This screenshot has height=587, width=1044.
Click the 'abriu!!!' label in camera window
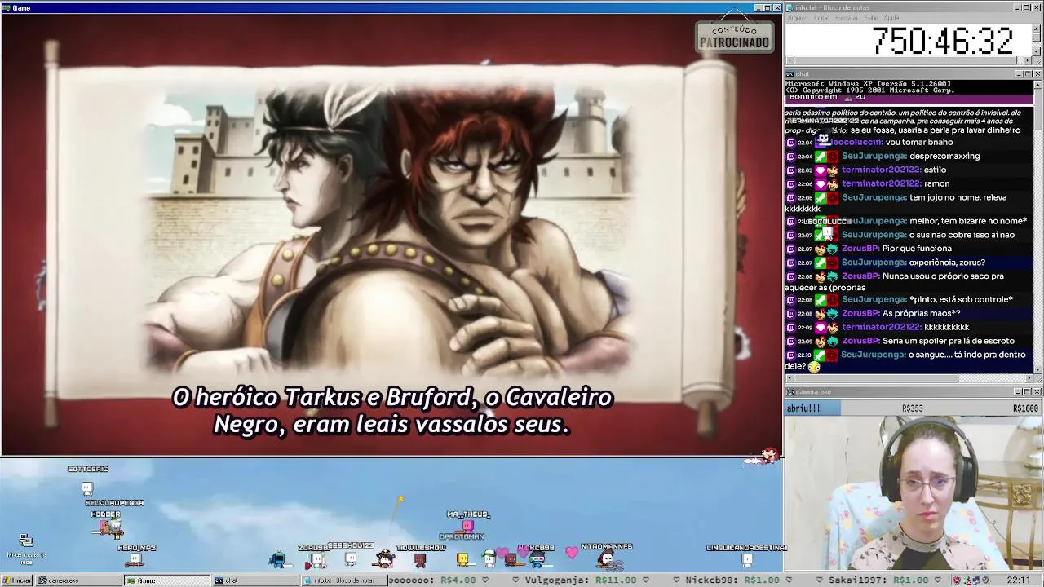coord(804,408)
